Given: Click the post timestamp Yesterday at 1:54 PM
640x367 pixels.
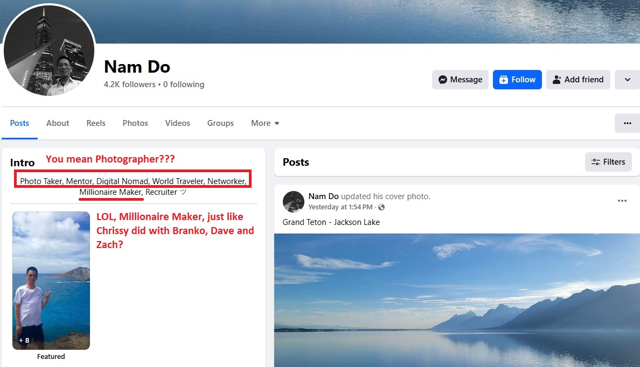Looking at the screenshot, I should point(340,207).
